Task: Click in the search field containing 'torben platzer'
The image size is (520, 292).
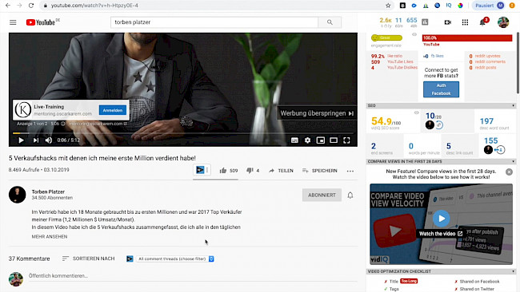Action: (x=214, y=22)
